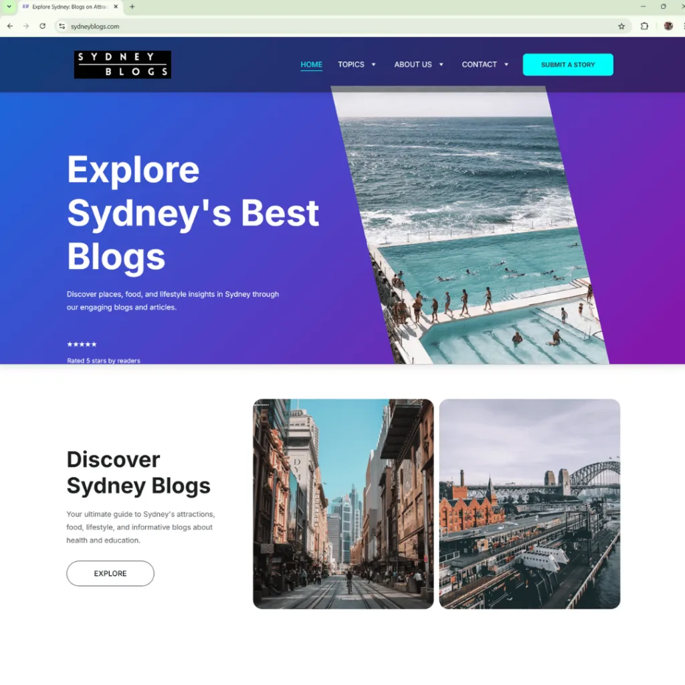
Task: Open the browser extensions puzzle icon
Action: tap(644, 26)
